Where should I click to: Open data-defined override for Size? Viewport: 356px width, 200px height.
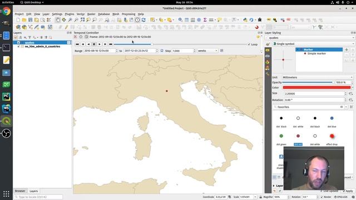(350, 94)
